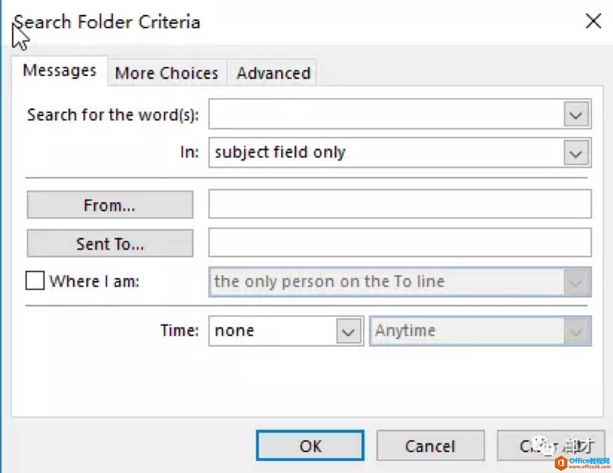This screenshot has height=473, width=613.
Task: Click the 'Search Folder Criteria' title bar
Action: coord(306,22)
